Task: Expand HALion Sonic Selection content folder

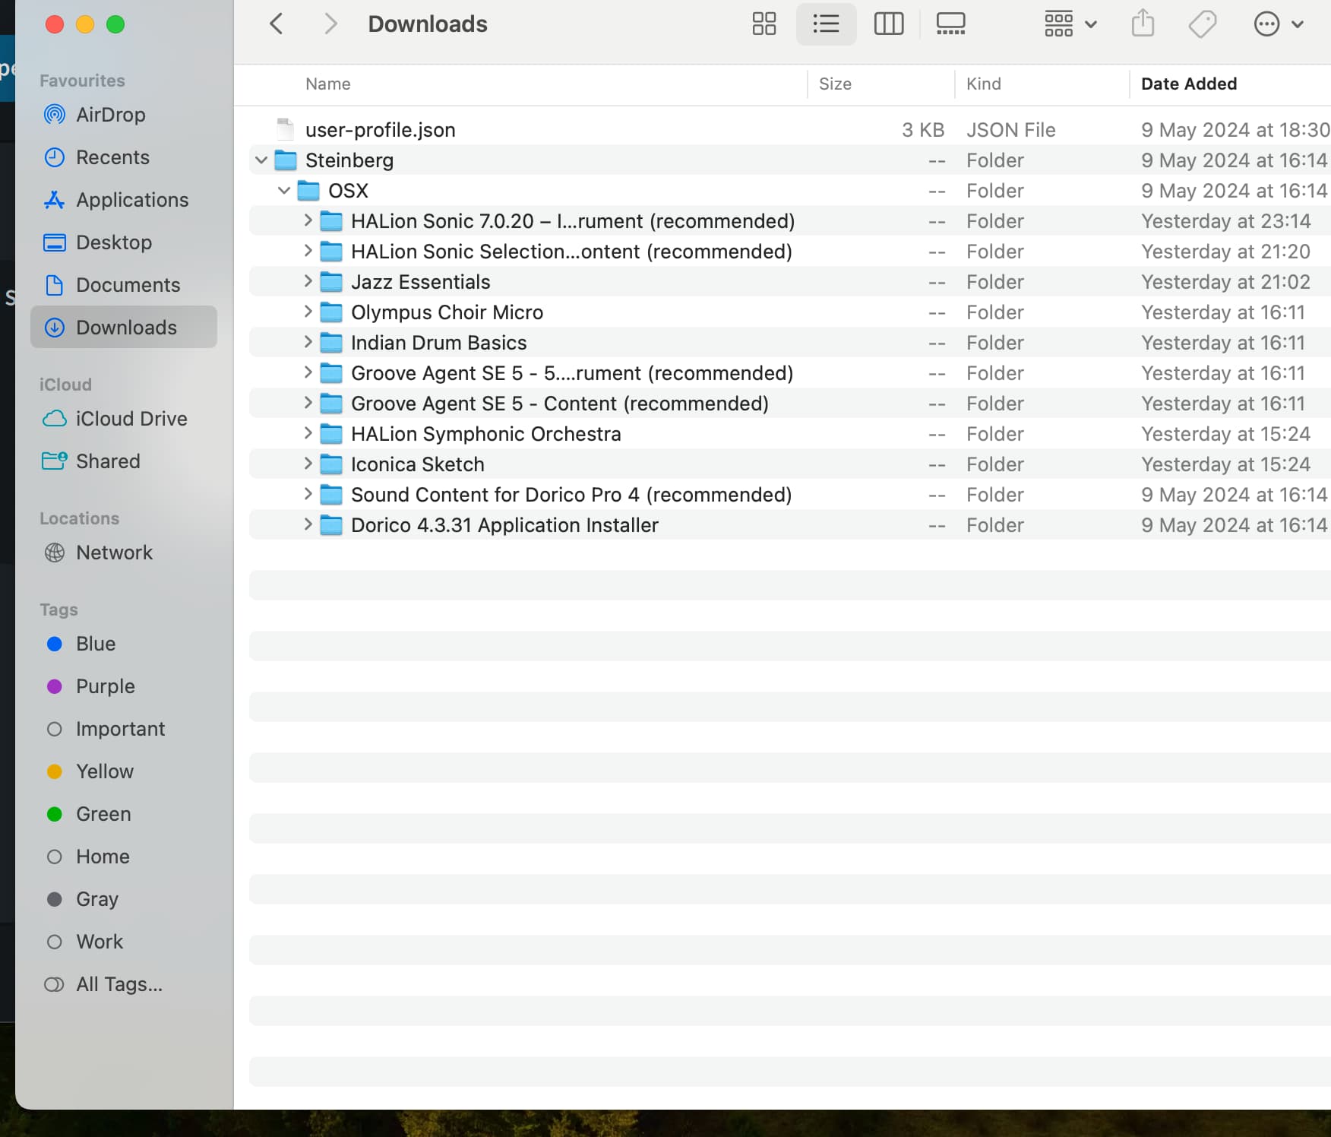Action: point(308,252)
